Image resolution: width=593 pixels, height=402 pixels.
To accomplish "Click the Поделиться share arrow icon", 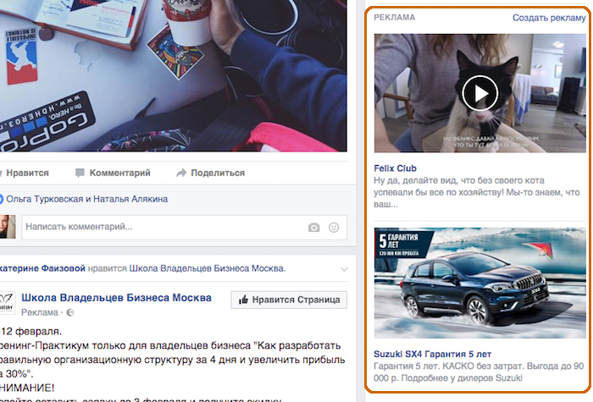I will pos(180,173).
